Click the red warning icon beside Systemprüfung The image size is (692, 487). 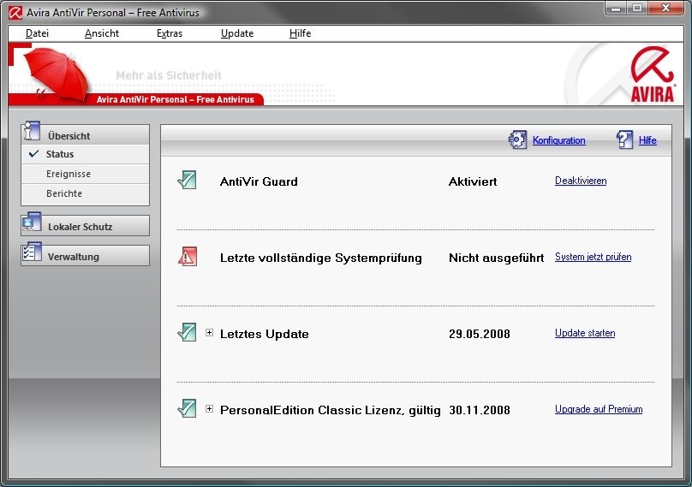pos(187,257)
